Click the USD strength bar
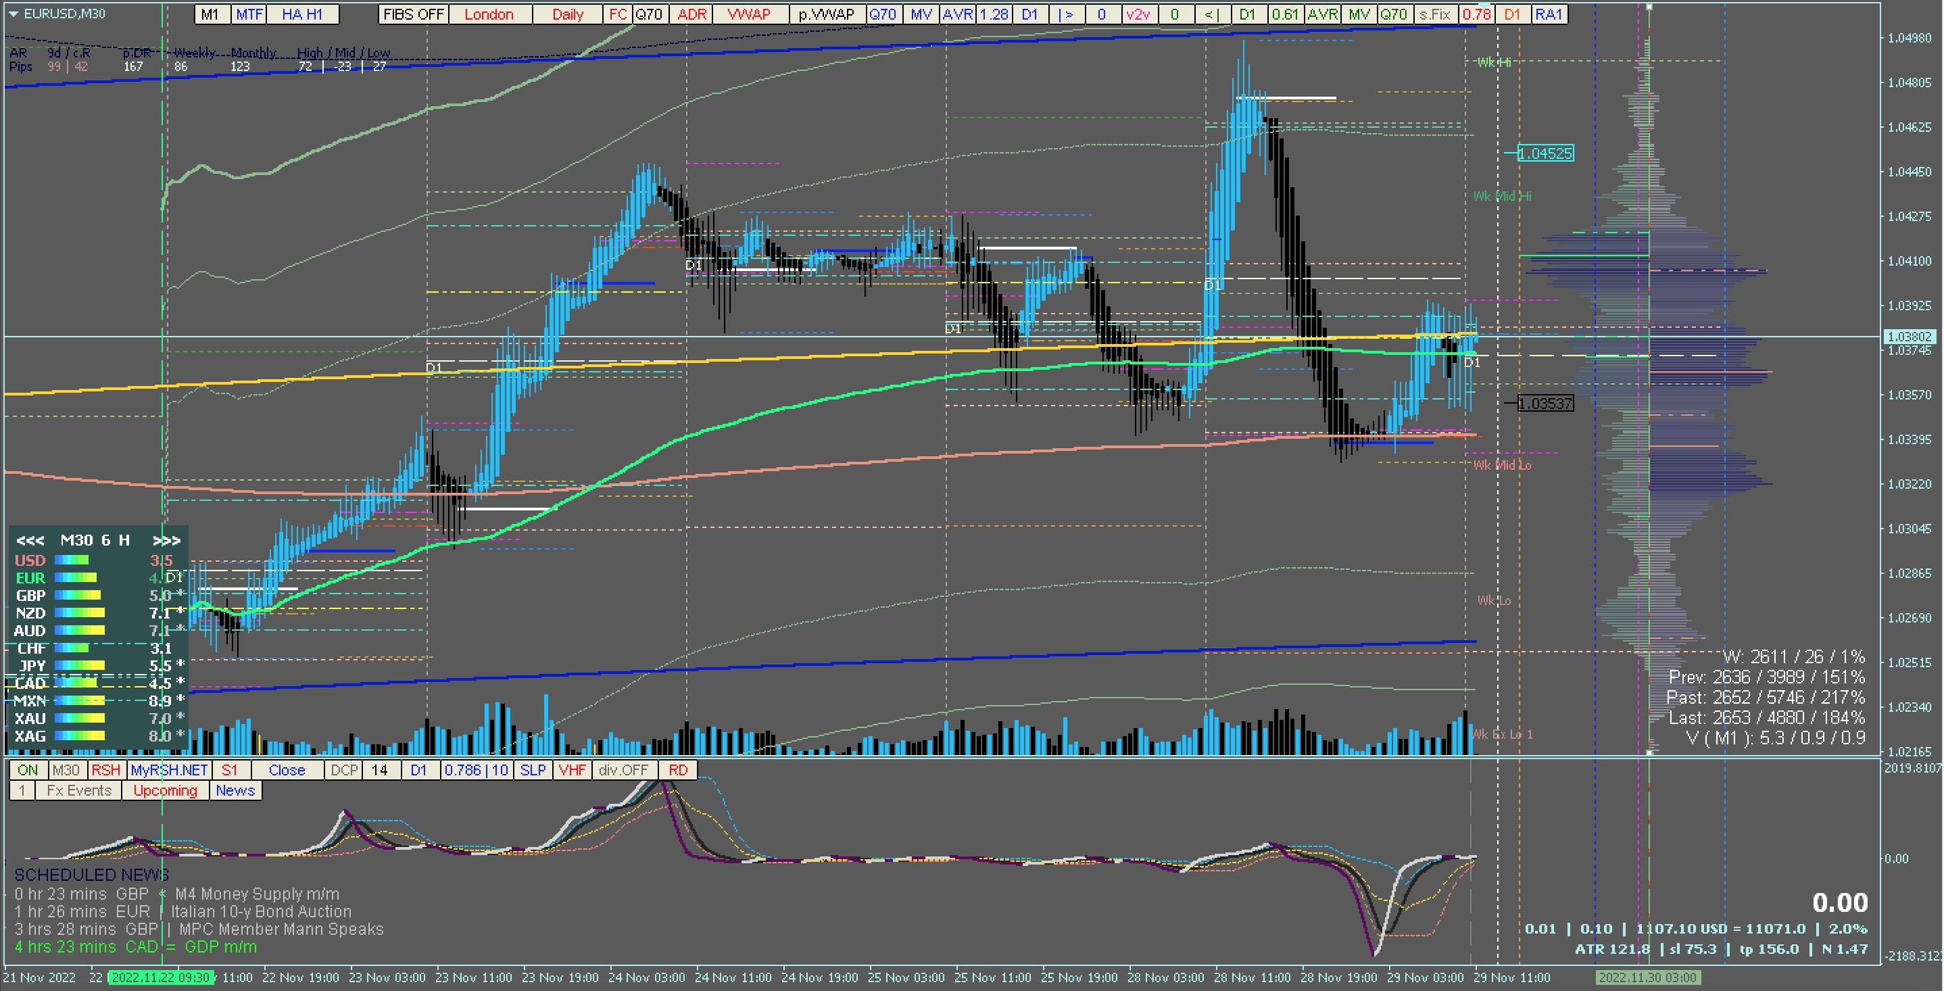Screen dimensions: 1944x991 pyautogui.click(x=72, y=560)
